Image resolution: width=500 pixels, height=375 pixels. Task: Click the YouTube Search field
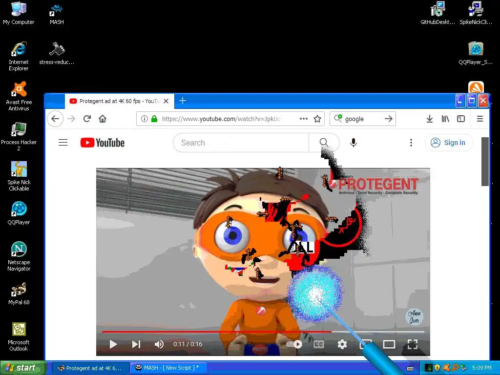click(241, 143)
